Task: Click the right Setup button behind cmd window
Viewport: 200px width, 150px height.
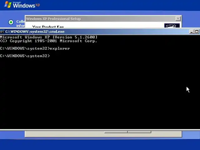Action: pyautogui.click(x=140, y=132)
